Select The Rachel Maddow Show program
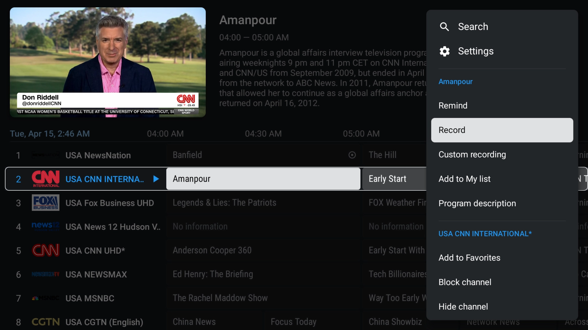Viewport: 588px width, 330px height. pos(263,298)
